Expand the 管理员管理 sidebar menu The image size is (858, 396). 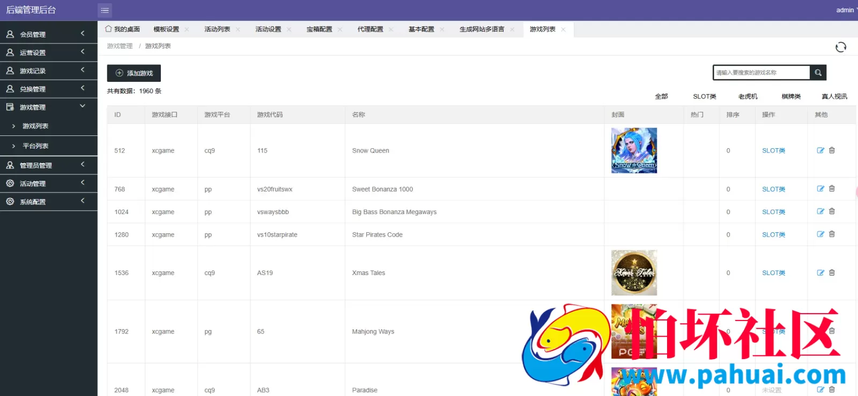(x=49, y=165)
